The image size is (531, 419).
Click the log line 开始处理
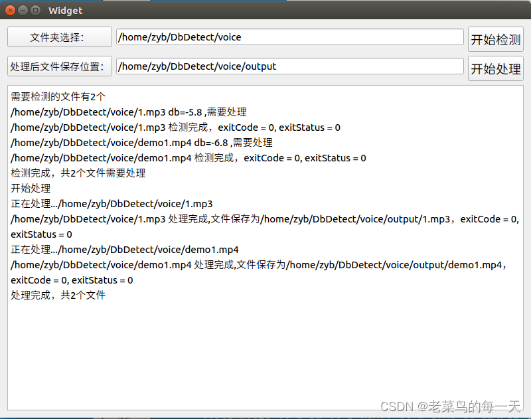pos(31,189)
